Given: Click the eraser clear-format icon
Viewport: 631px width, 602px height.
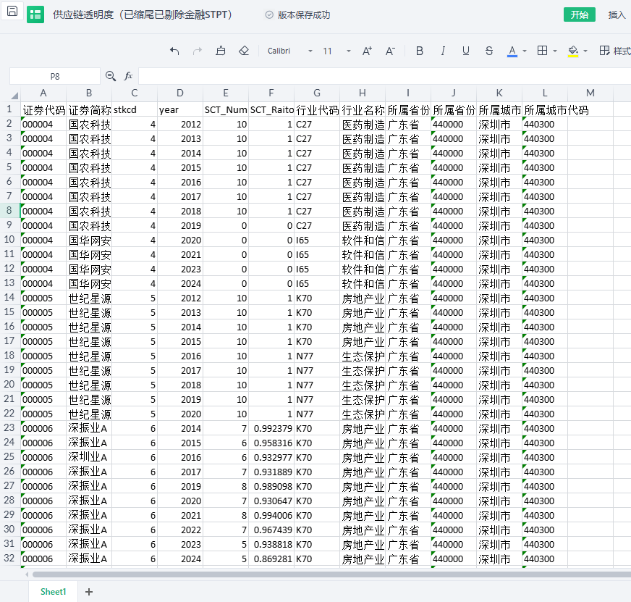Looking at the screenshot, I should 244,51.
